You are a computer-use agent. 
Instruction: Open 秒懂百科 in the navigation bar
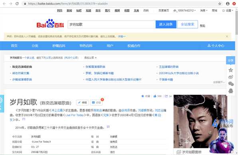coord(59,46)
